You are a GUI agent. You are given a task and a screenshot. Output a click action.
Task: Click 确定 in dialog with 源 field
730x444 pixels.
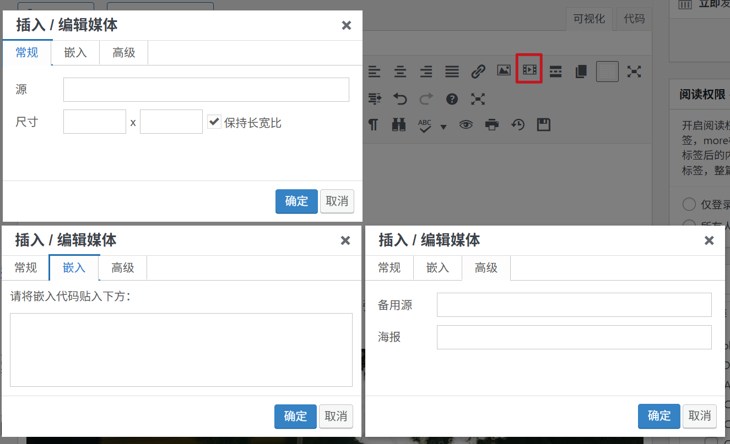coord(296,201)
